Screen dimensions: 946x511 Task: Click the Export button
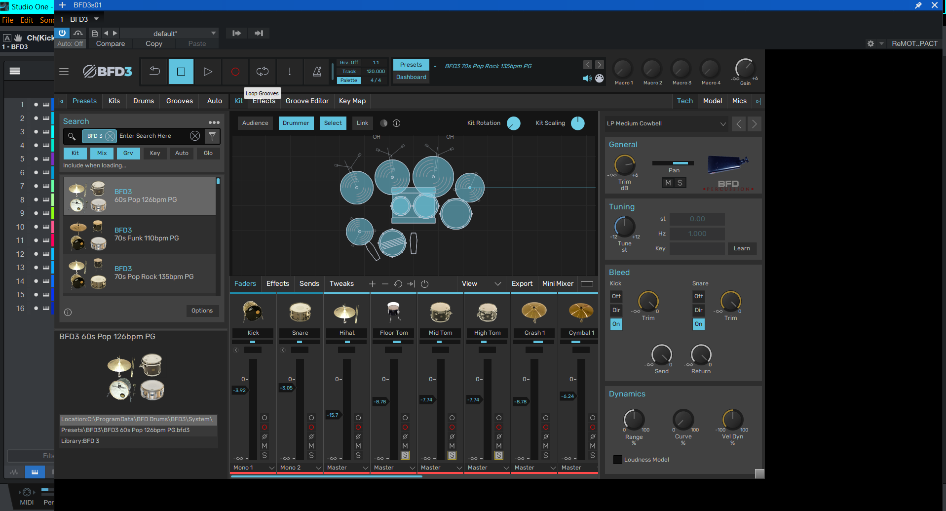[522, 284]
